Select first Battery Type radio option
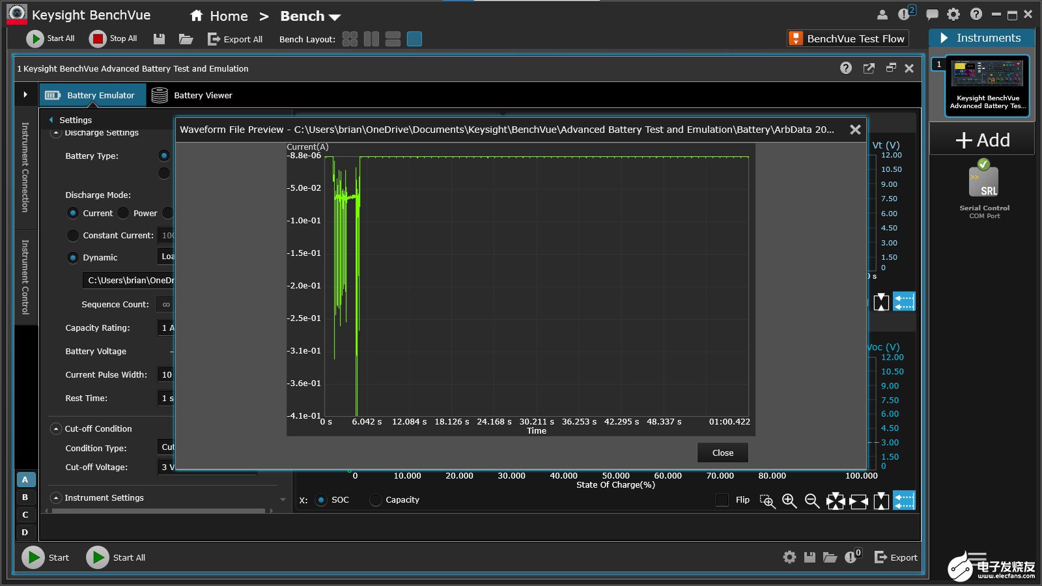 point(164,156)
